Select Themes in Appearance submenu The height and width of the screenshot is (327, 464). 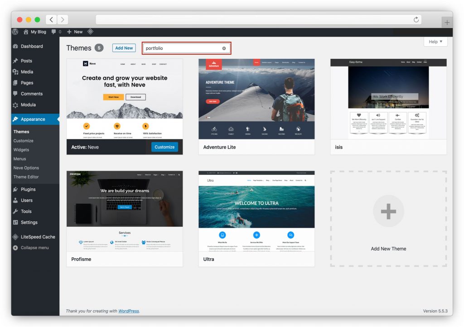21,131
